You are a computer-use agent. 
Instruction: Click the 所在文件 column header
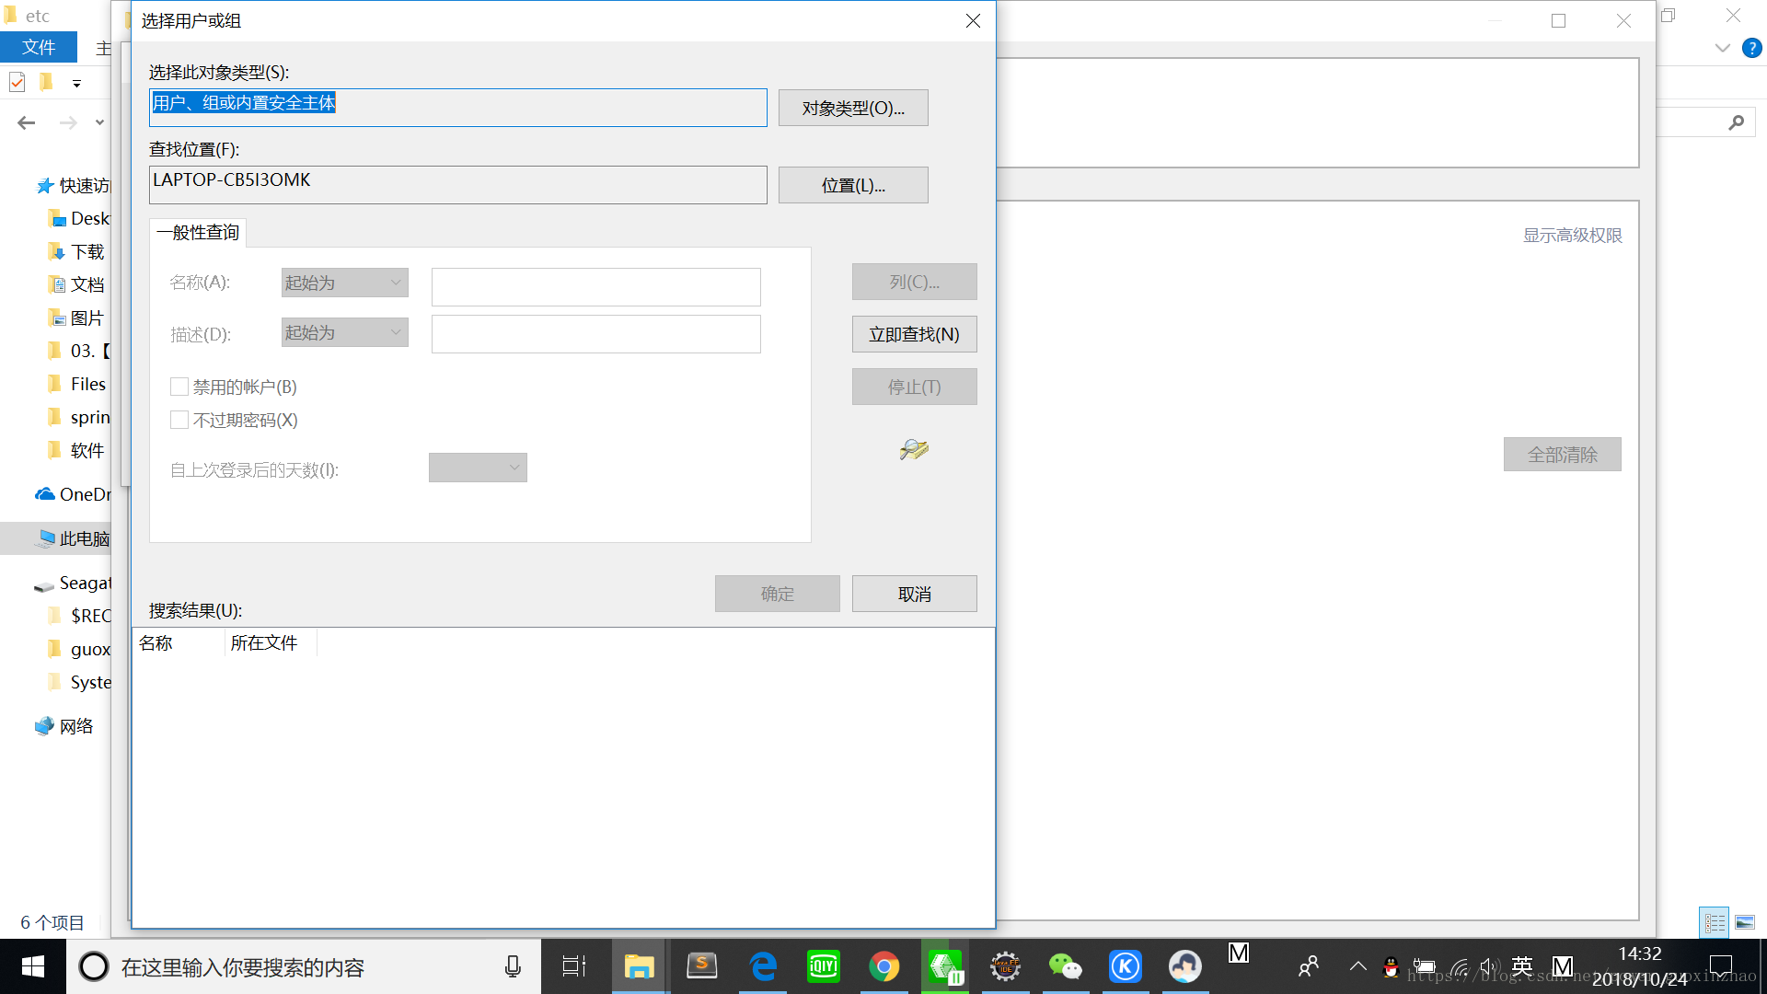click(x=271, y=642)
